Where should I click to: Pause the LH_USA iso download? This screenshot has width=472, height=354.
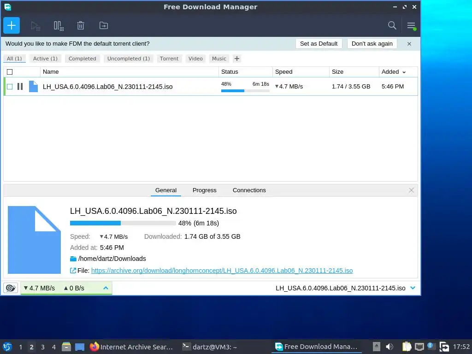coord(20,87)
